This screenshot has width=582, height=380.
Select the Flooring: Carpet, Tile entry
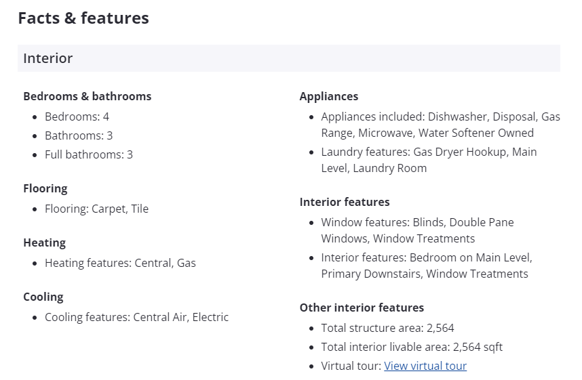point(96,209)
